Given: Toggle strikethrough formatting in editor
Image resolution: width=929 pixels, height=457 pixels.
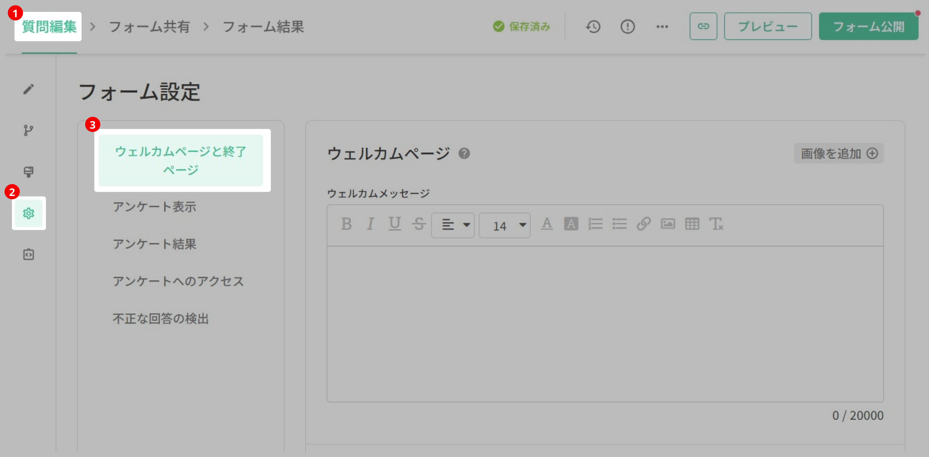Looking at the screenshot, I should (419, 224).
